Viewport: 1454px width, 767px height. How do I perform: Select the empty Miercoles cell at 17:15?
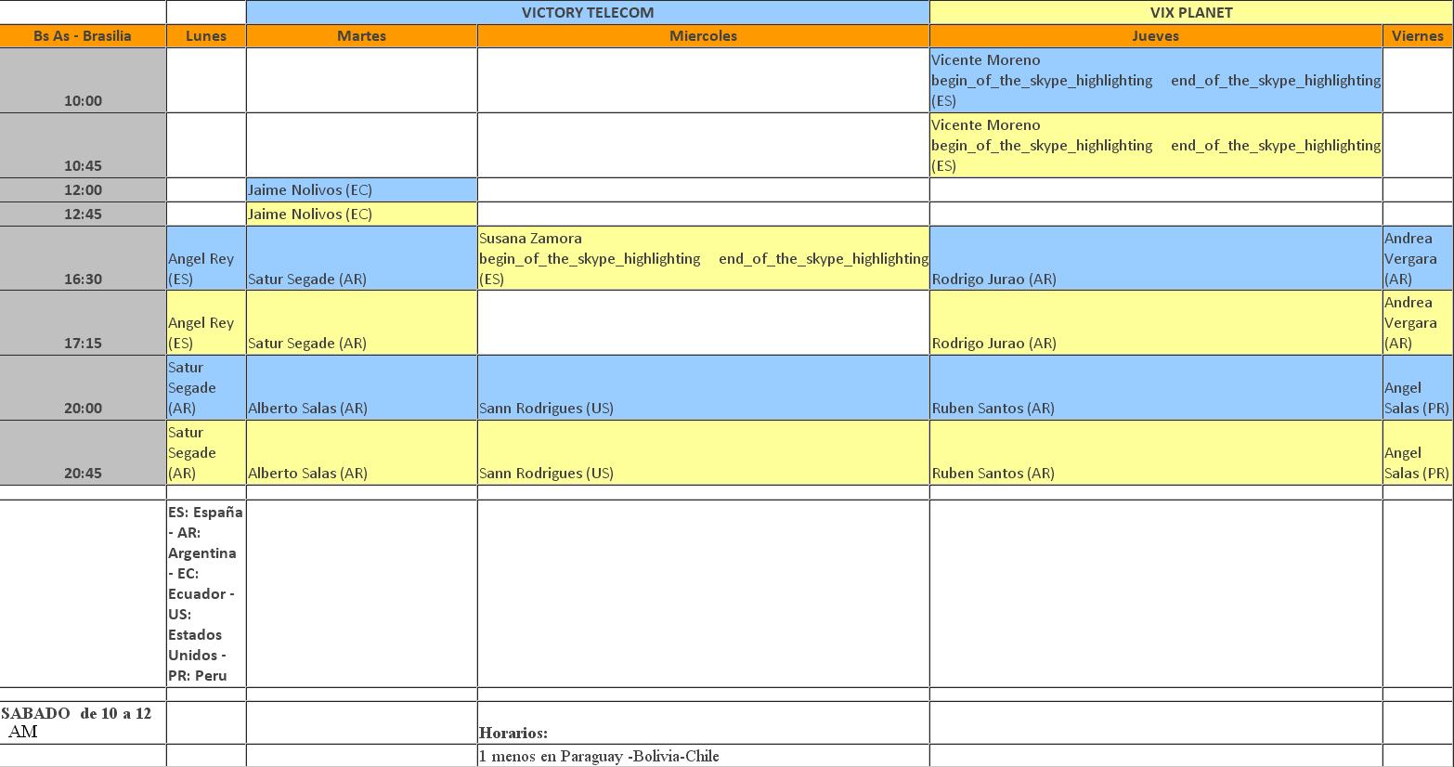(x=703, y=322)
